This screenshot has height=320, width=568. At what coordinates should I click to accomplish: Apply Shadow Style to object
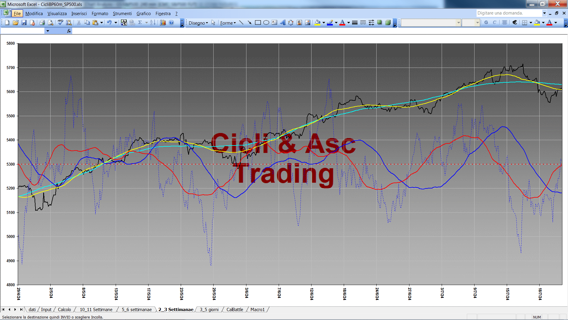[380, 23]
